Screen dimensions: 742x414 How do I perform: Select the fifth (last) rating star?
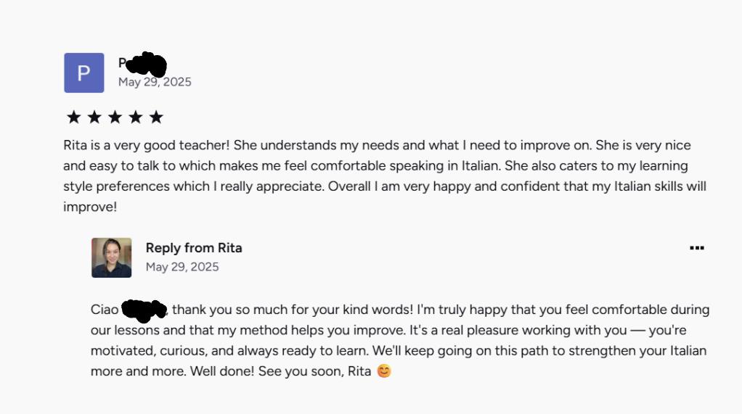pos(156,117)
